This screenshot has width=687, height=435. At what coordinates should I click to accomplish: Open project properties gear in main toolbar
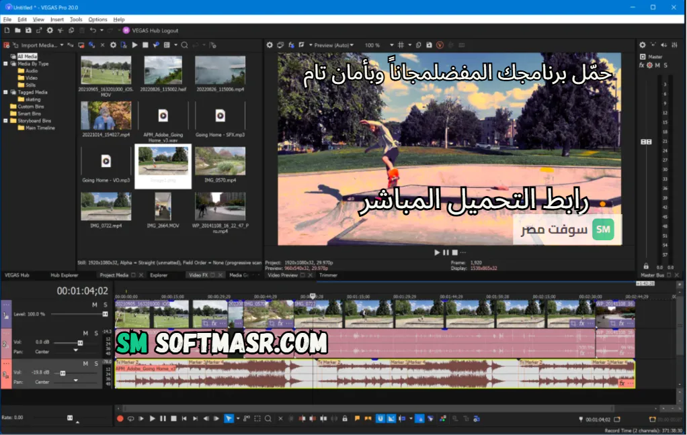(50, 30)
